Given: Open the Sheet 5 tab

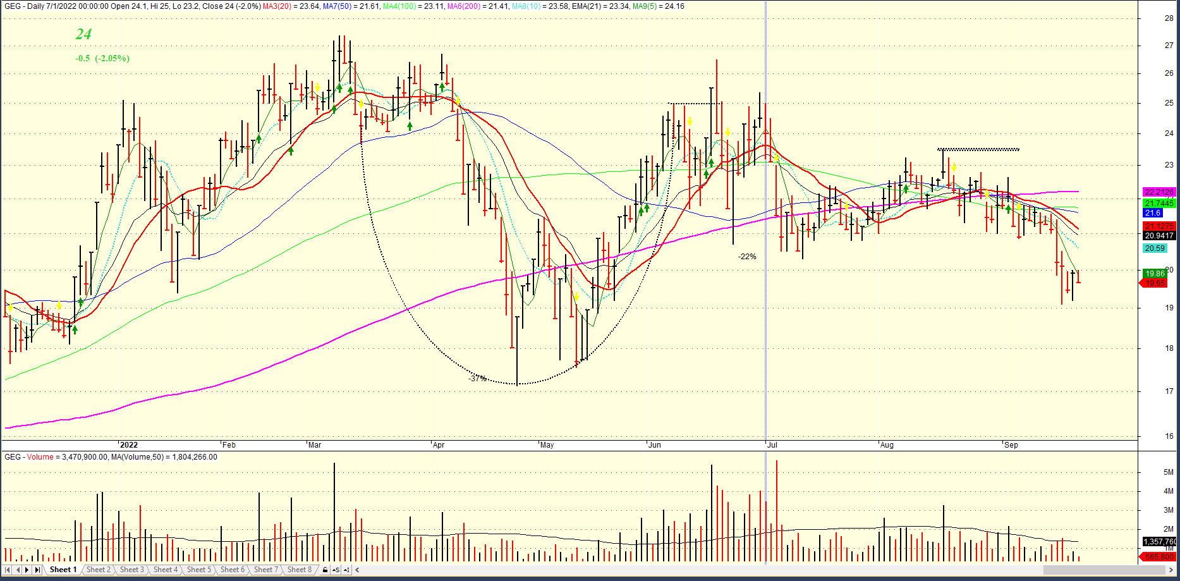Looking at the screenshot, I should tap(198, 570).
